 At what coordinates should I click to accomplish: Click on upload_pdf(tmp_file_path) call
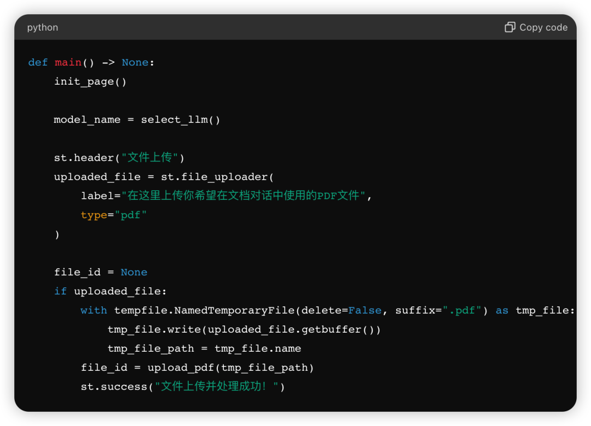(231, 368)
